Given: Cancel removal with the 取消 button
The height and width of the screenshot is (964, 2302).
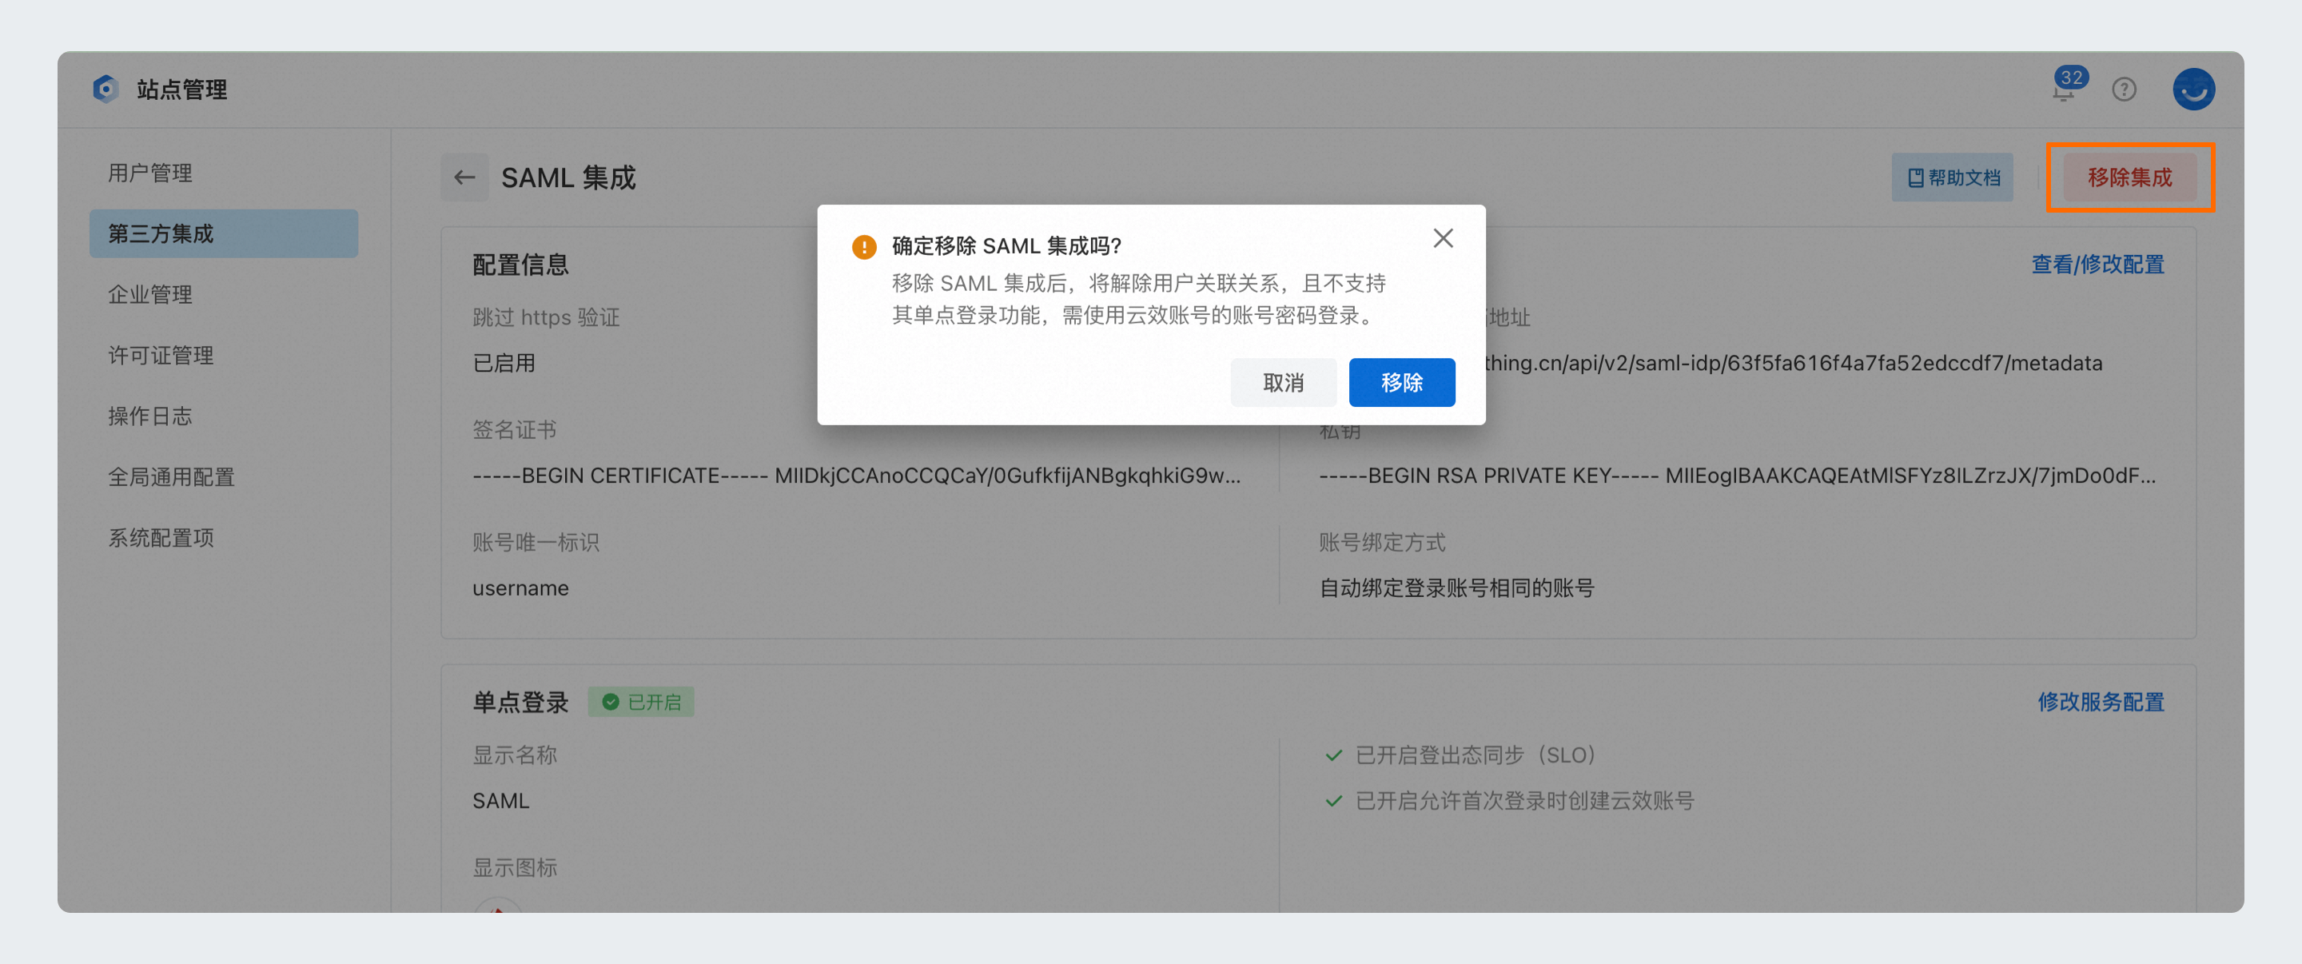Looking at the screenshot, I should pos(1283,383).
